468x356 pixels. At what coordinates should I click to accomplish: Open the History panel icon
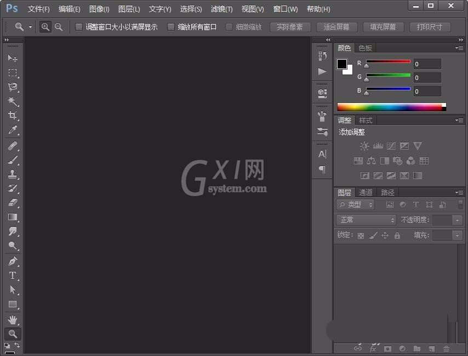322,56
